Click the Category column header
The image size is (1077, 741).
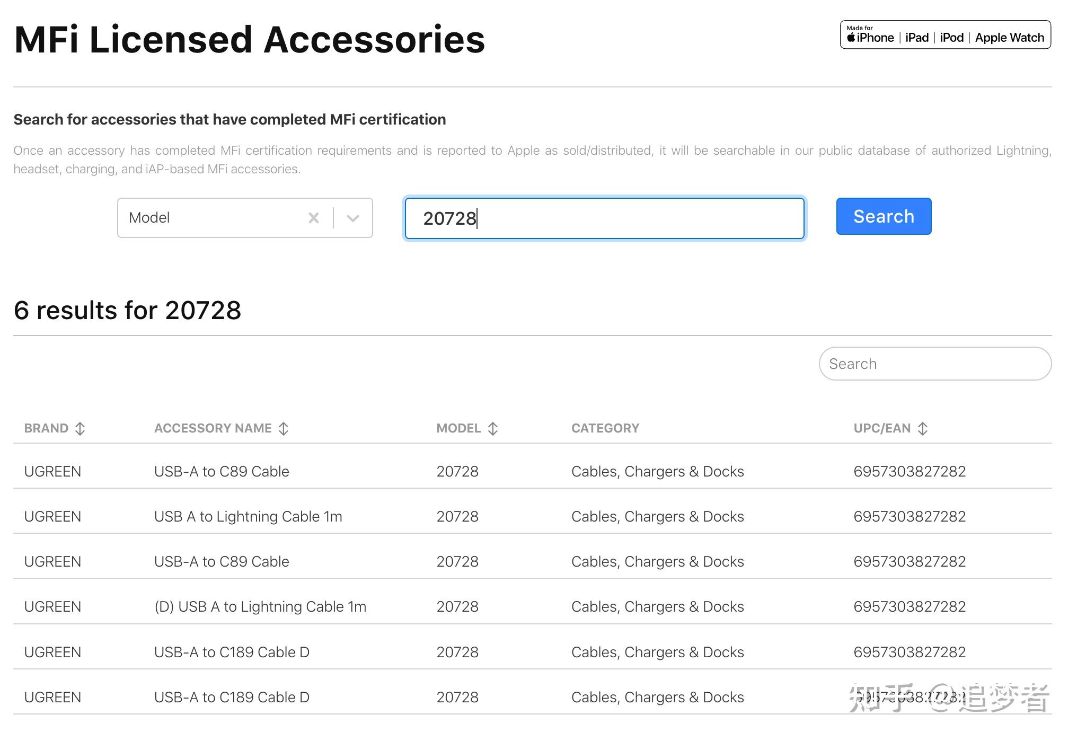point(605,428)
